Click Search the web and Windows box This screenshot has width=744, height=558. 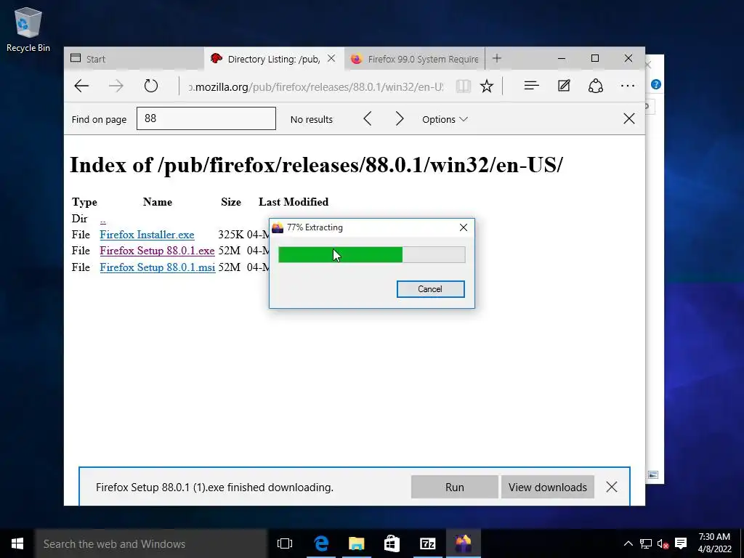pyautogui.click(x=151, y=543)
